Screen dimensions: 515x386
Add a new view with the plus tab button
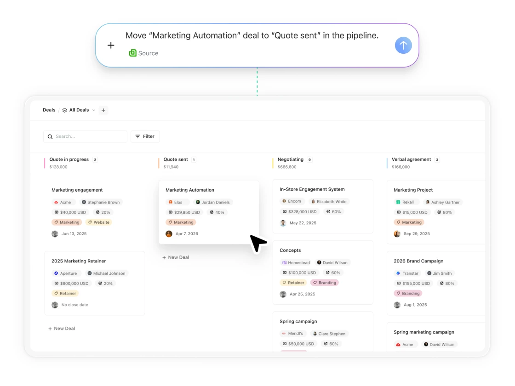pos(103,110)
